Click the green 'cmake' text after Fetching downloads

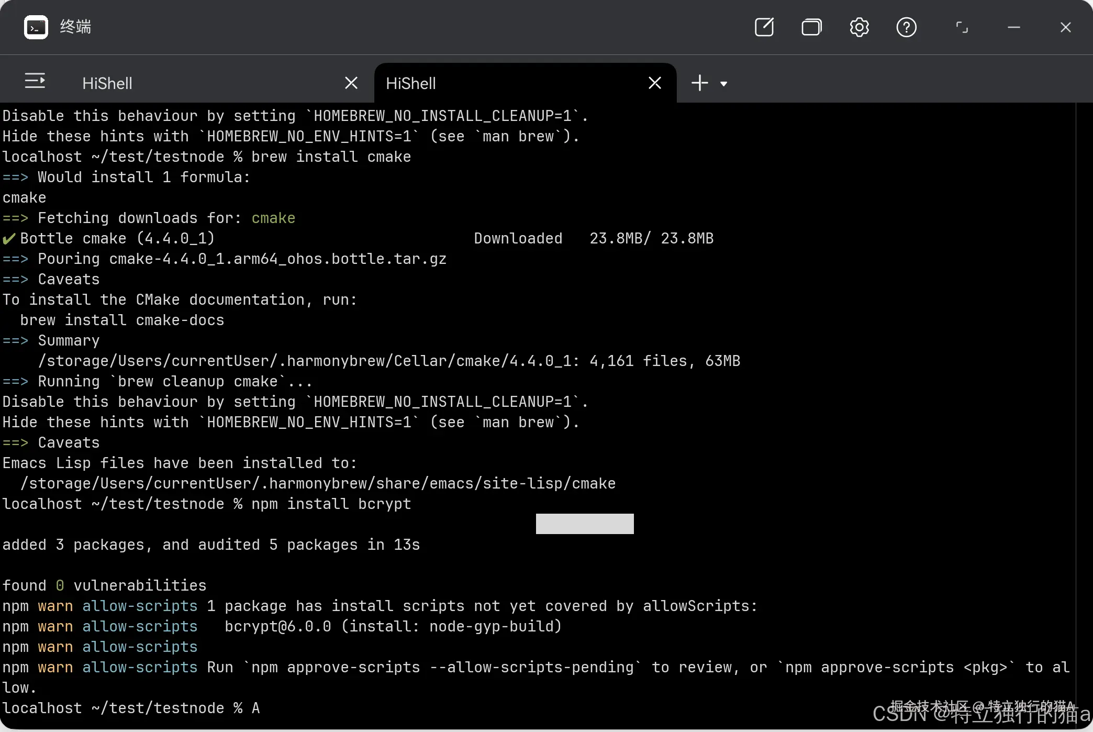point(273,218)
